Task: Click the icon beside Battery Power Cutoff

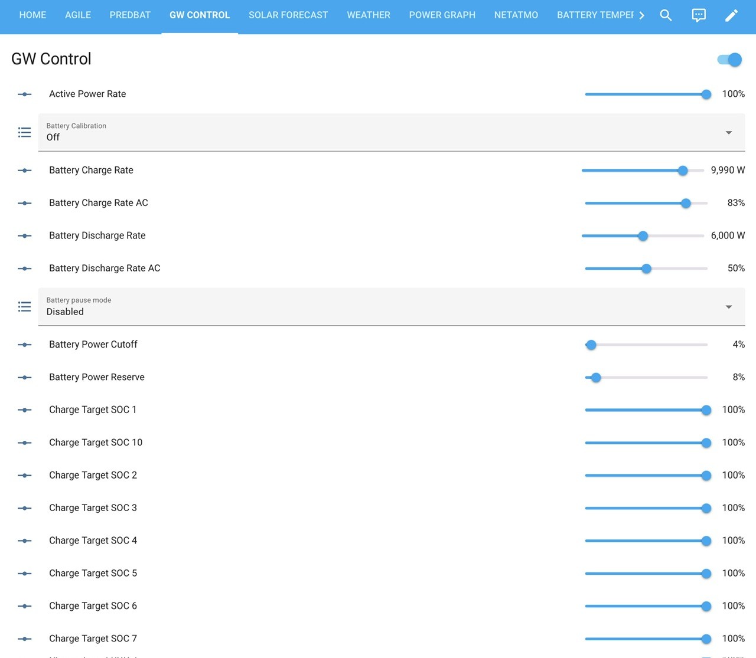Action: 24,345
